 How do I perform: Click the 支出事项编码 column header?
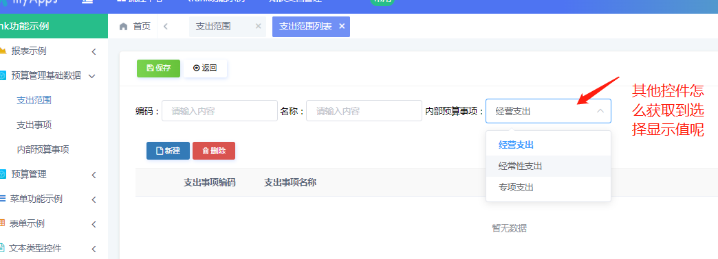[x=210, y=182]
